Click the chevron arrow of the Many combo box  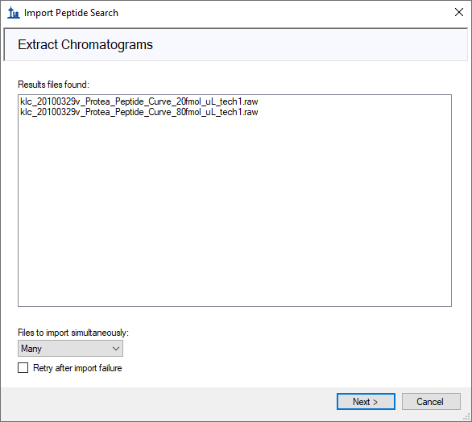(x=116, y=349)
